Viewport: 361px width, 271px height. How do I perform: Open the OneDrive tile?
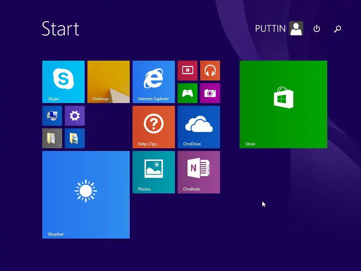pos(199,127)
